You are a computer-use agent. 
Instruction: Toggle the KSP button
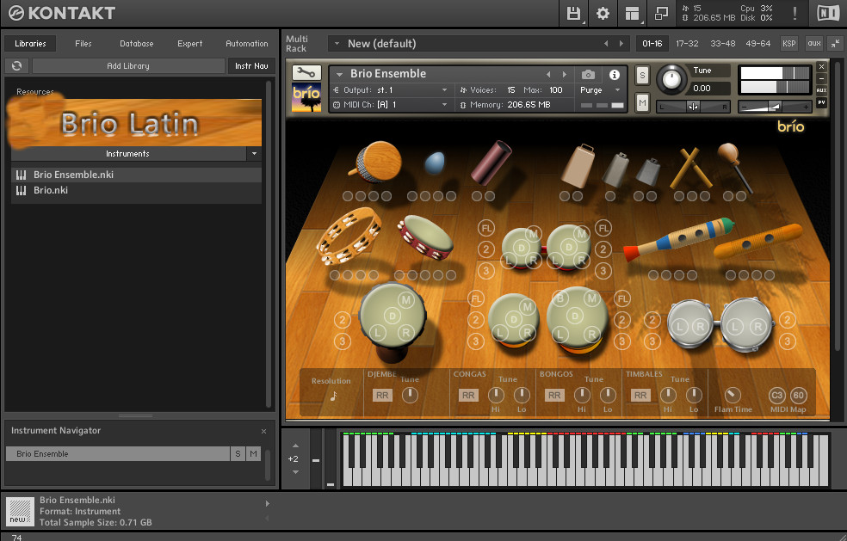[x=788, y=44]
